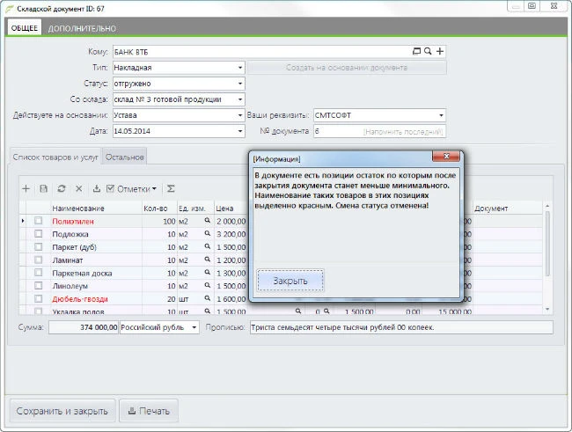Select the checkbox for the Дюбель-гвозди row
The width and height of the screenshot is (572, 432).
[x=38, y=299]
